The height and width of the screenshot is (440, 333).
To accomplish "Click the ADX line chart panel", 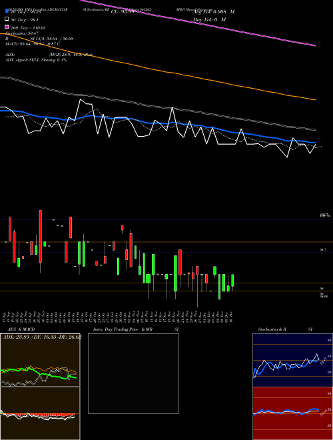I will [40, 360].
